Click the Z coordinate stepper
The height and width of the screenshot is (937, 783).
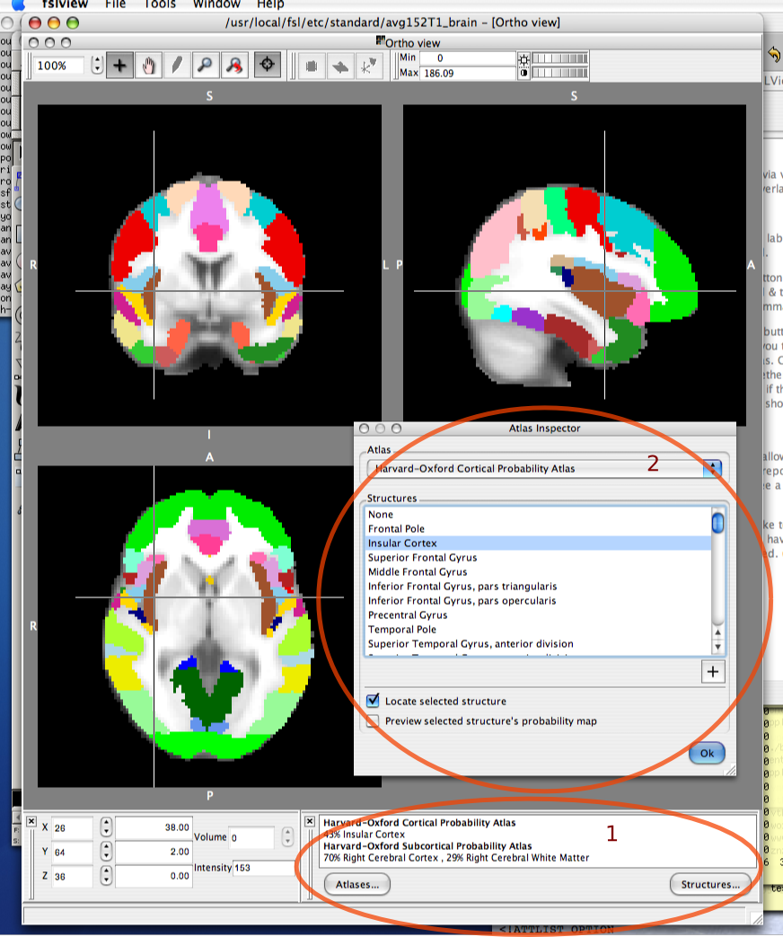coord(106,876)
